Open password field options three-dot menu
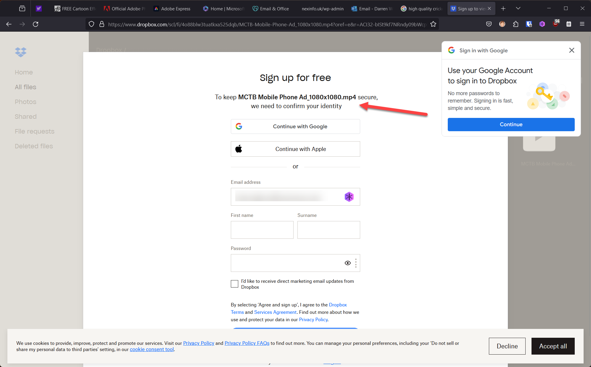This screenshot has width=591, height=367. [356, 263]
